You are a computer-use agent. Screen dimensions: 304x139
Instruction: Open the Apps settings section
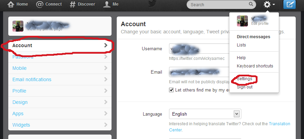click(x=60, y=114)
